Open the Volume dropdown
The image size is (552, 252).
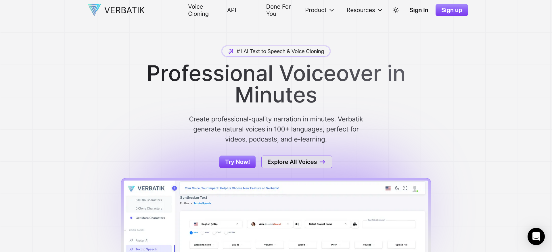point(270,245)
